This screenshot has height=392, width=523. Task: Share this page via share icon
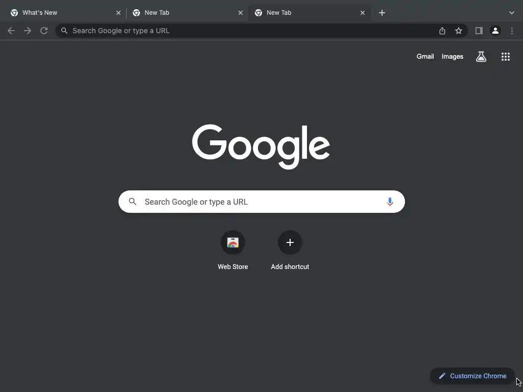point(442,31)
